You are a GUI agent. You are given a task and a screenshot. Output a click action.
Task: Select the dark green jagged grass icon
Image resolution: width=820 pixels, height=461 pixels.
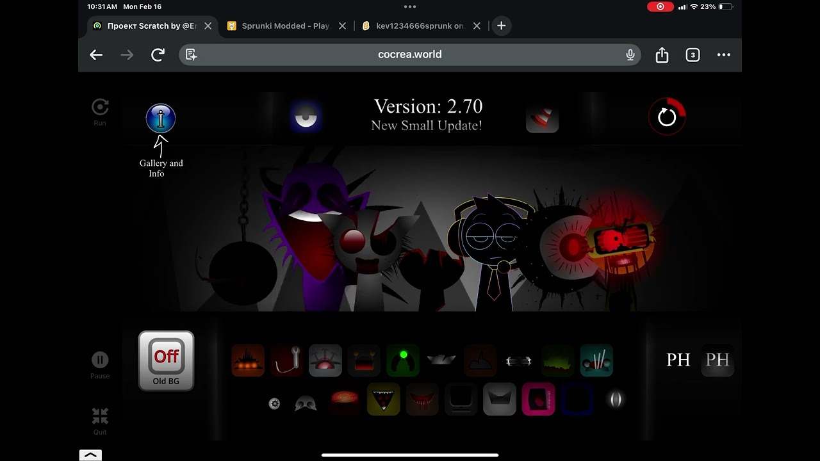558,360
